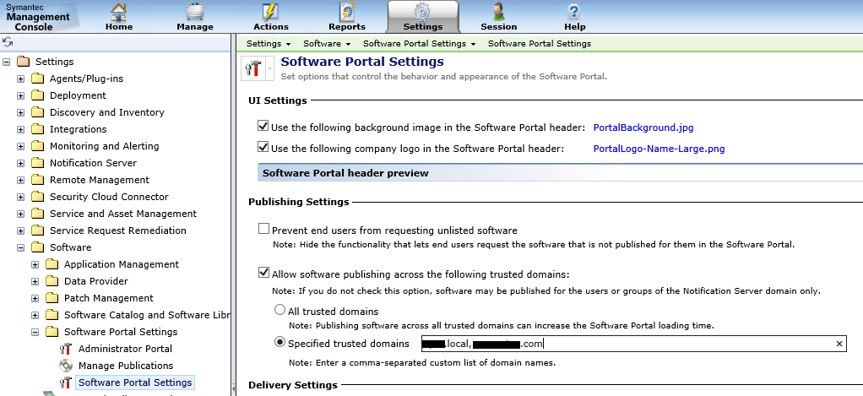The image size is (863, 396).
Task: Open the Help question mark icon
Action: point(574,12)
